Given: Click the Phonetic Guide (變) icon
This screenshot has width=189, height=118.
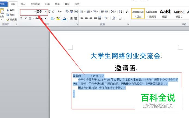Looking at the screenshot, I should (72, 11).
